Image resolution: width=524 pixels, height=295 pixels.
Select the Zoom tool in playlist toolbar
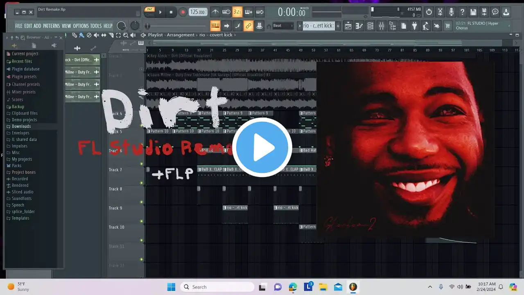(x=126, y=36)
